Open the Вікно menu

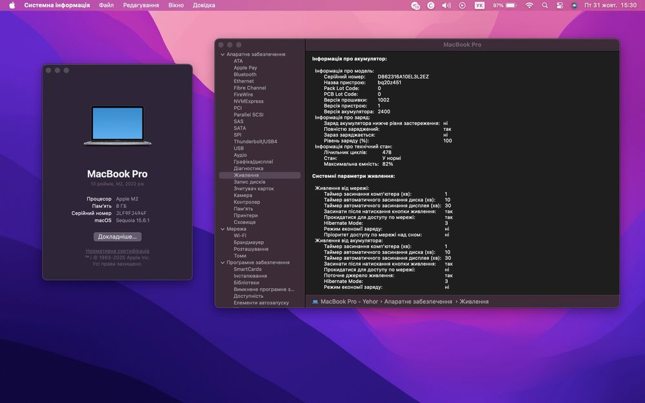pyautogui.click(x=176, y=5)
